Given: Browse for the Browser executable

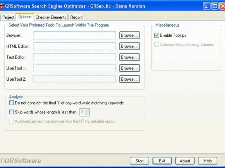Looking at the screenshot, I should click(129, 35).
